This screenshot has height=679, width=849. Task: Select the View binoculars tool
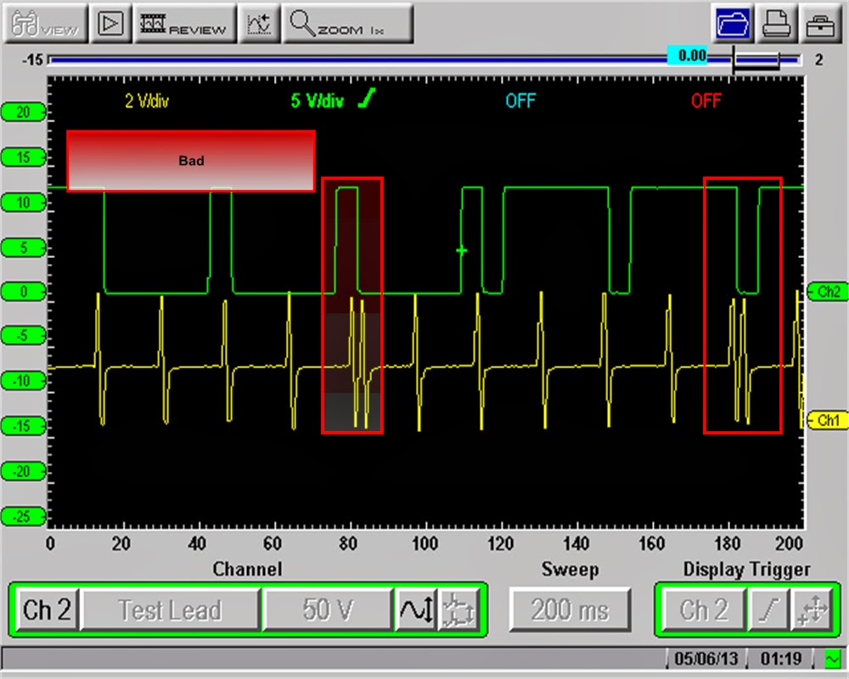click(43, 23)
